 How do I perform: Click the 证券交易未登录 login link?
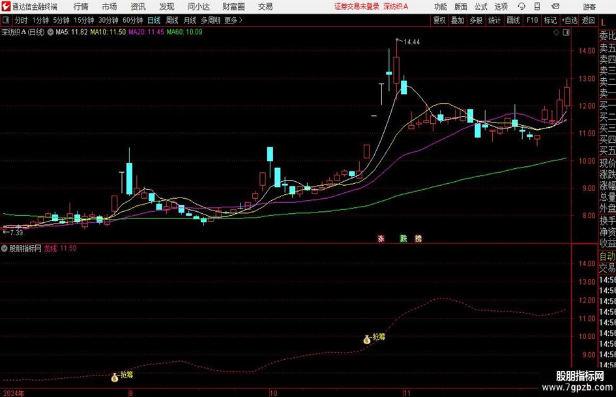[x=357, y=7]
